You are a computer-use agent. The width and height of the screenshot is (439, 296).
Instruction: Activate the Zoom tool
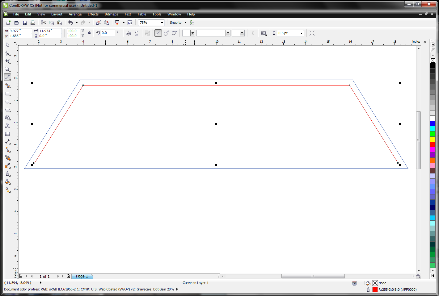pos(7,69)
